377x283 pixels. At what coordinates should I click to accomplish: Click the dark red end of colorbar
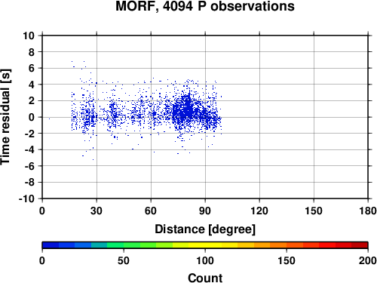[x=360, y=245]
